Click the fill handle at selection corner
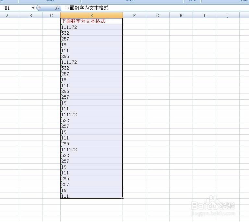The height and width of the screenshot is (222, 249). [123, 198]
